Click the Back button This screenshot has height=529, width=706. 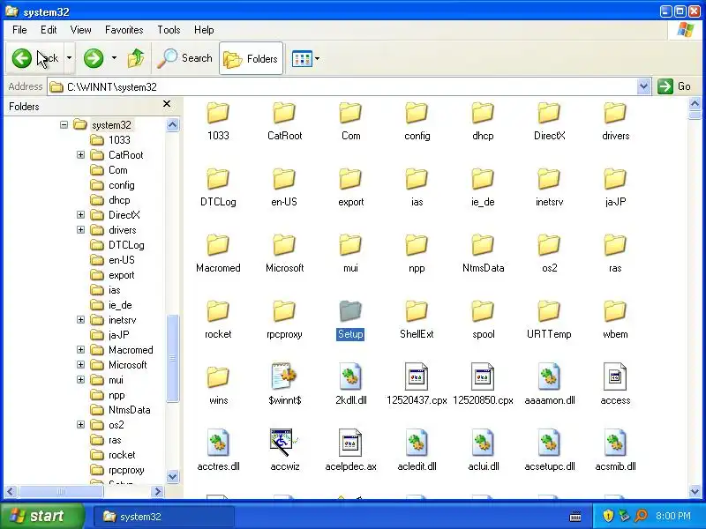pyautogui.click(x=35, y=58)
